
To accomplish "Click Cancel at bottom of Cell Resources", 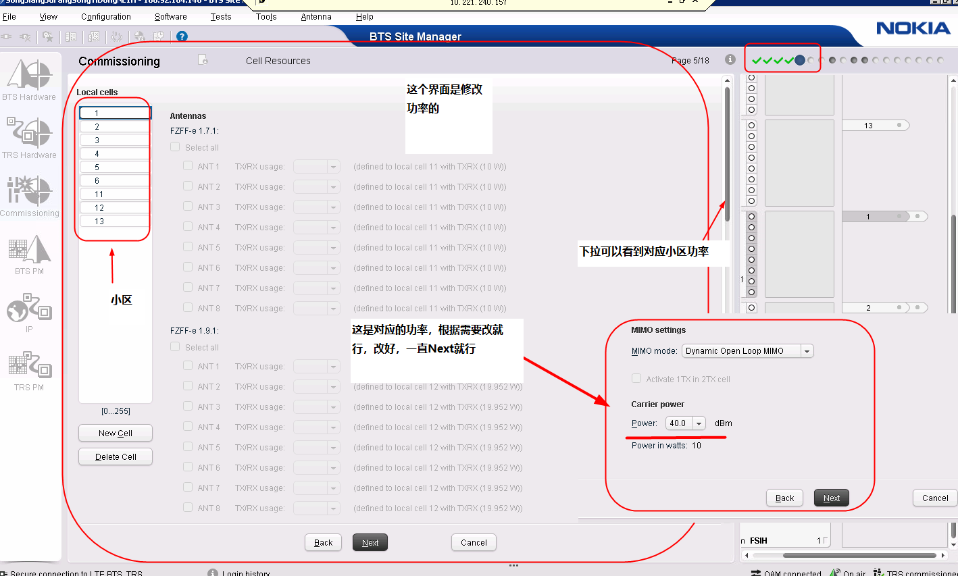I will pyautogui.click(x=474, y=542).
